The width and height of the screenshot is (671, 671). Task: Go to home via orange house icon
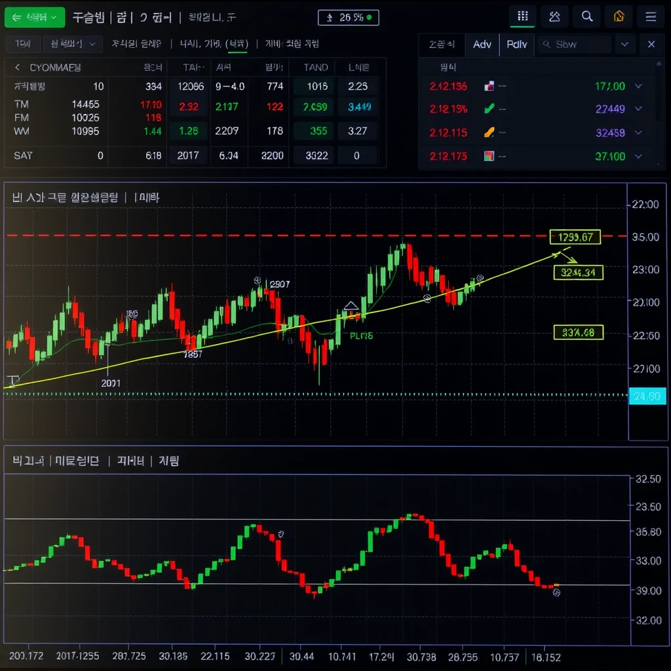[x=619, y=17]
